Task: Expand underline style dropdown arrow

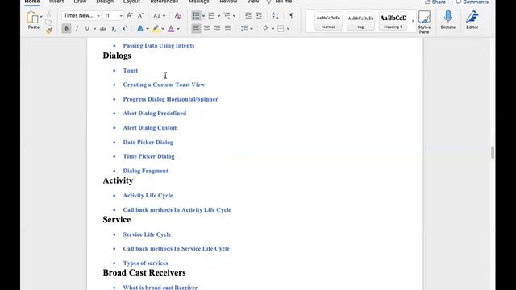Action: click(x=94, y=29)
